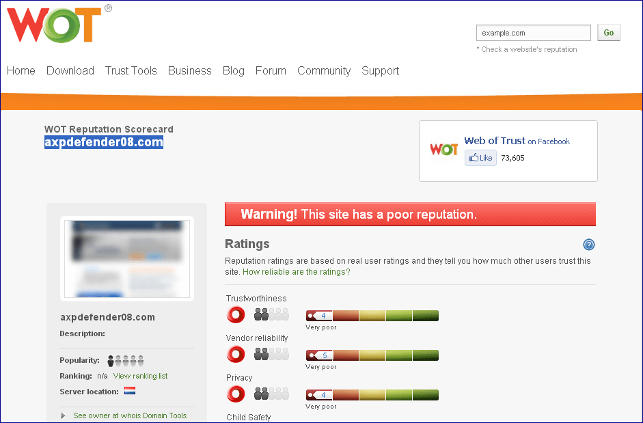Open the Ratings help question-mark icon
This screenshot has height=423, width=643.
tap(589, 245)
